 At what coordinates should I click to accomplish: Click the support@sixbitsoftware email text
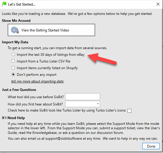[64, 138]
